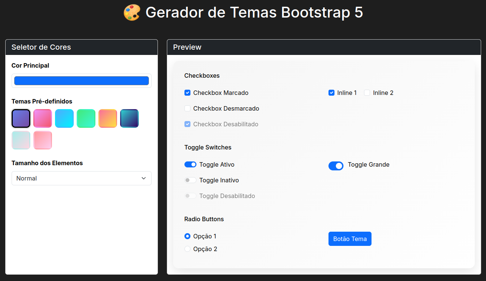This screenshot has width=486, height=281.
Task: Click the Botão Tema button
Action: click(350, 239)
